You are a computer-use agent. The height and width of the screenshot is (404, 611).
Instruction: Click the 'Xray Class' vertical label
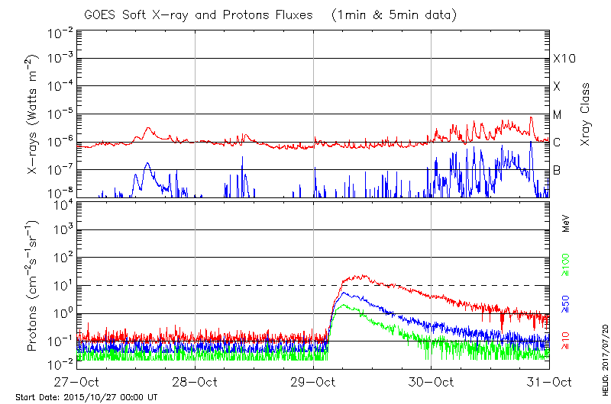(x=586, y=115)
